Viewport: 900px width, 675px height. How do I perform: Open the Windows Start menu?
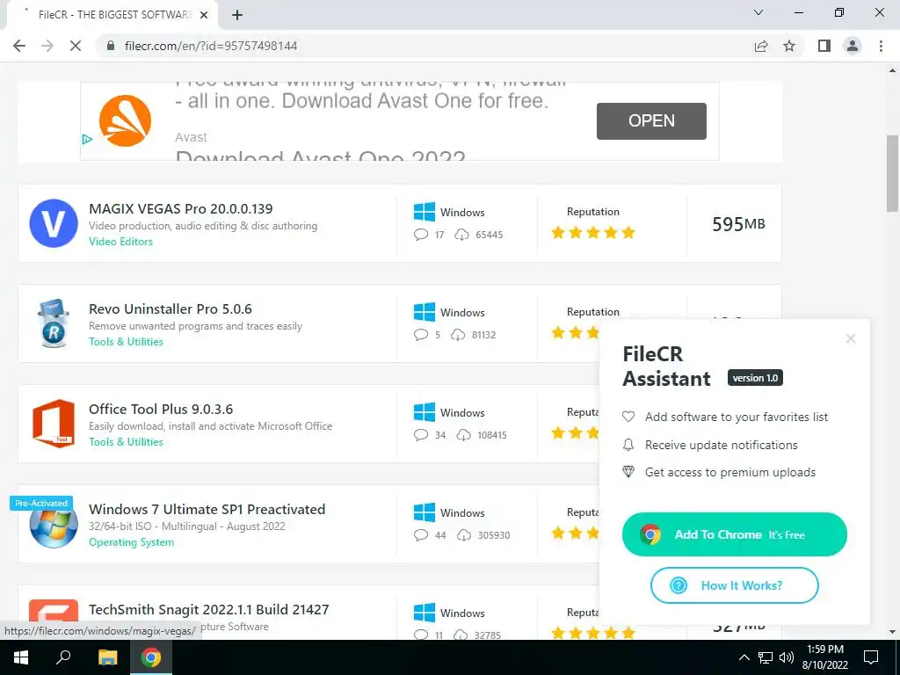[21, 657]
